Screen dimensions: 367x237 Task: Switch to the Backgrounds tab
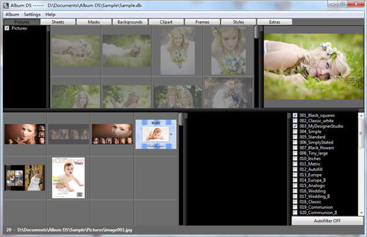coord(130,22)
